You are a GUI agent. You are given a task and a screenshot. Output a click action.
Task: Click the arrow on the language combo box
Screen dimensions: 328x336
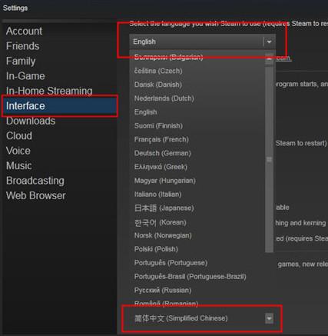coord(269,42)
